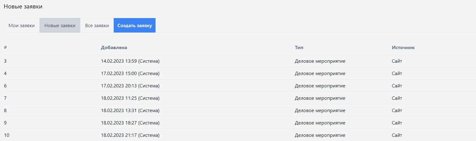The height and width of the screenshot is (141, 476).
Task: Open request number 3 row
Action: pyautogui.click(x=5, y=61)
